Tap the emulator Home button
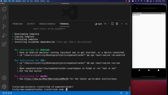 [x=149, y=70]
